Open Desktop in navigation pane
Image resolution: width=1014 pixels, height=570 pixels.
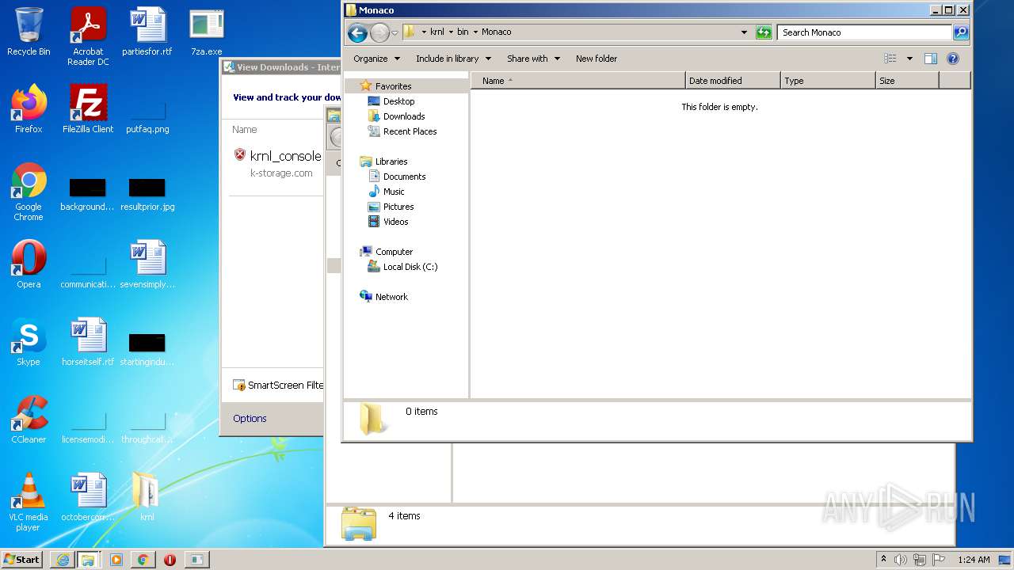coord(398,101)
